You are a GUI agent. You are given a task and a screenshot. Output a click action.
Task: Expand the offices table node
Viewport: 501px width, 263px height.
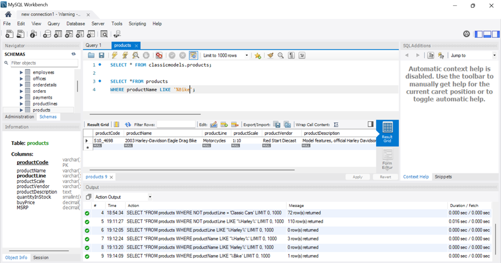(x=21, y=79)
